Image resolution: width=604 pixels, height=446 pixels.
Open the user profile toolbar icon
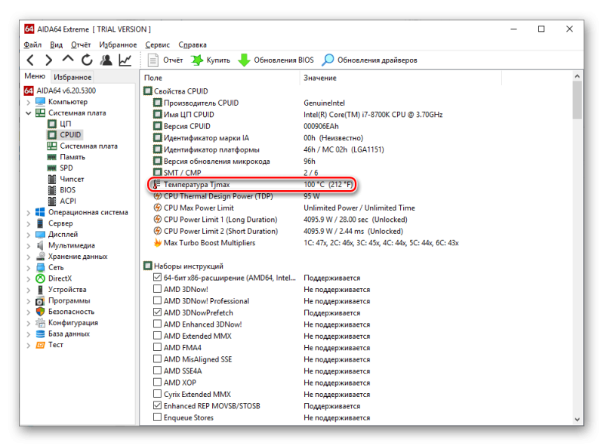[106, 60]
